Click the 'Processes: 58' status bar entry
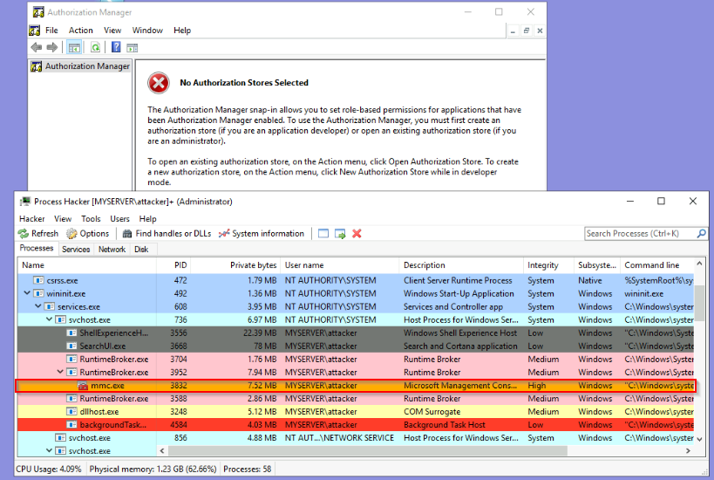This screenshot has width=714, height=480. click(248, 469)
